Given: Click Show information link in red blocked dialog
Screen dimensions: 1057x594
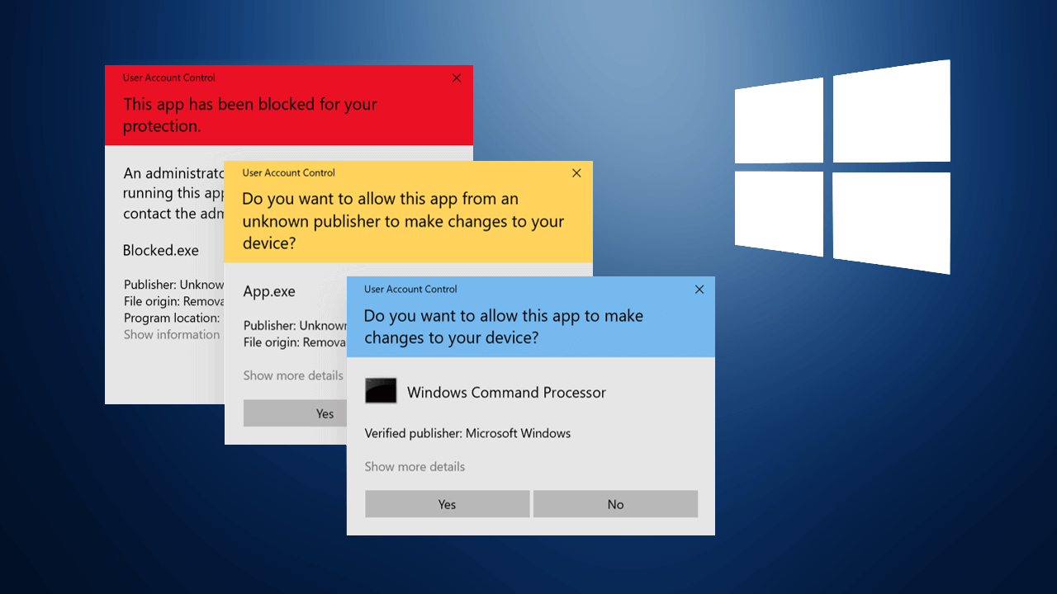Looking at the screenshot, I should (x=172, y=335).
